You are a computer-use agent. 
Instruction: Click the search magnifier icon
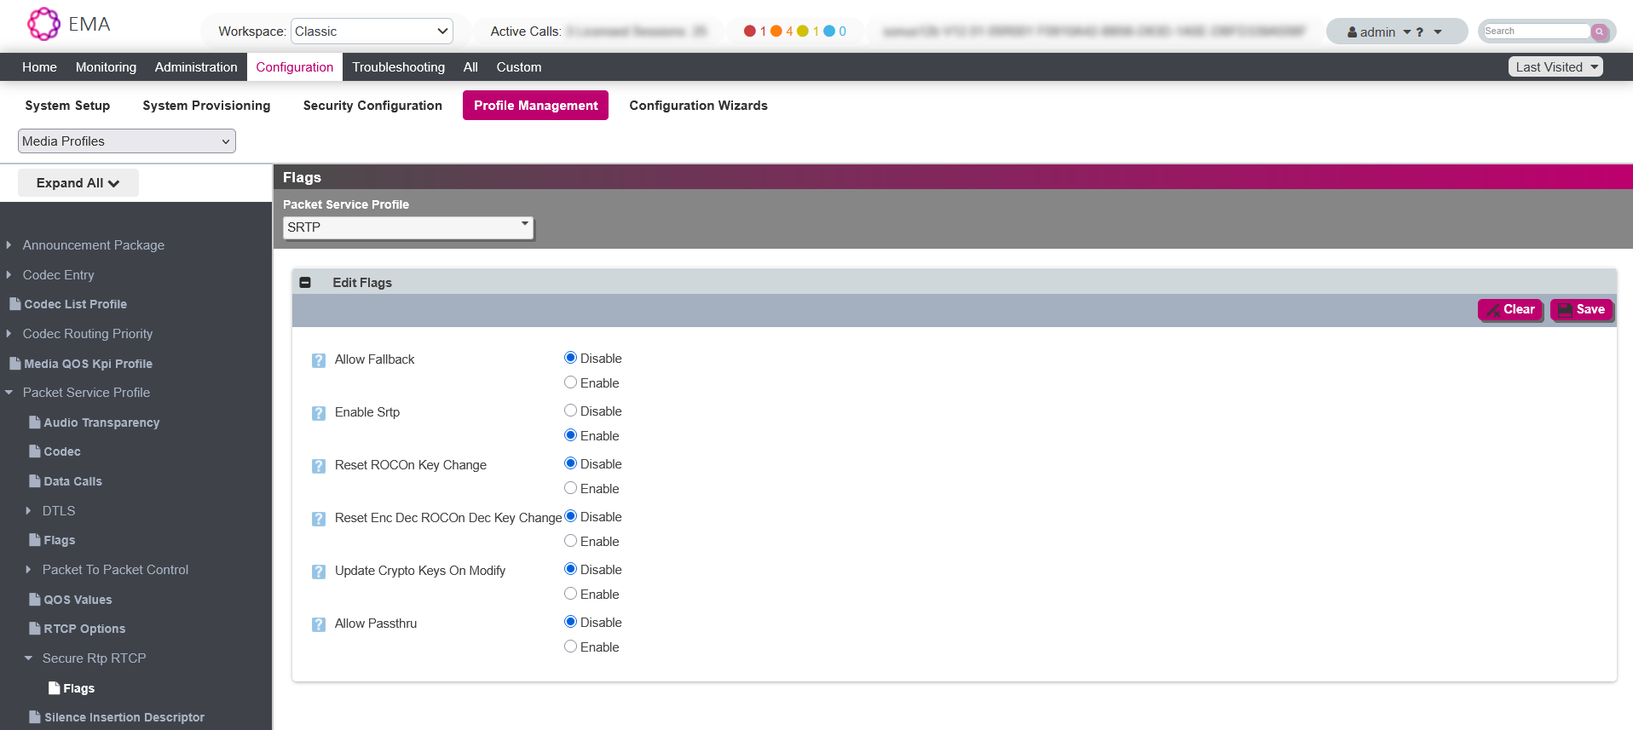pyautogui.click(x=1600, y=32)
